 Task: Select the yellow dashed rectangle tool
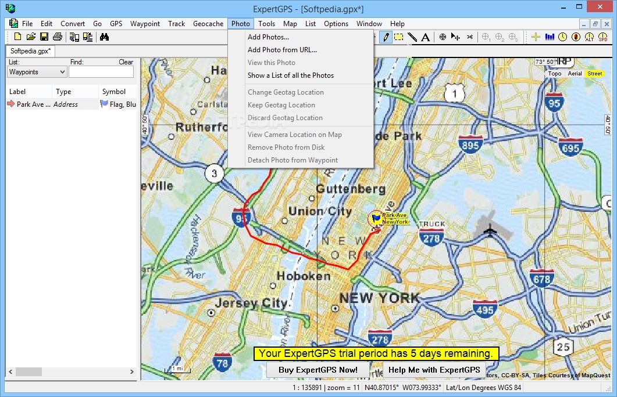point(399,37)
